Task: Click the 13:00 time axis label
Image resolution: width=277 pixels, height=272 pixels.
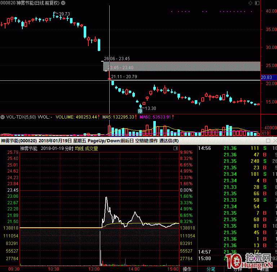Action: [94, 269]
